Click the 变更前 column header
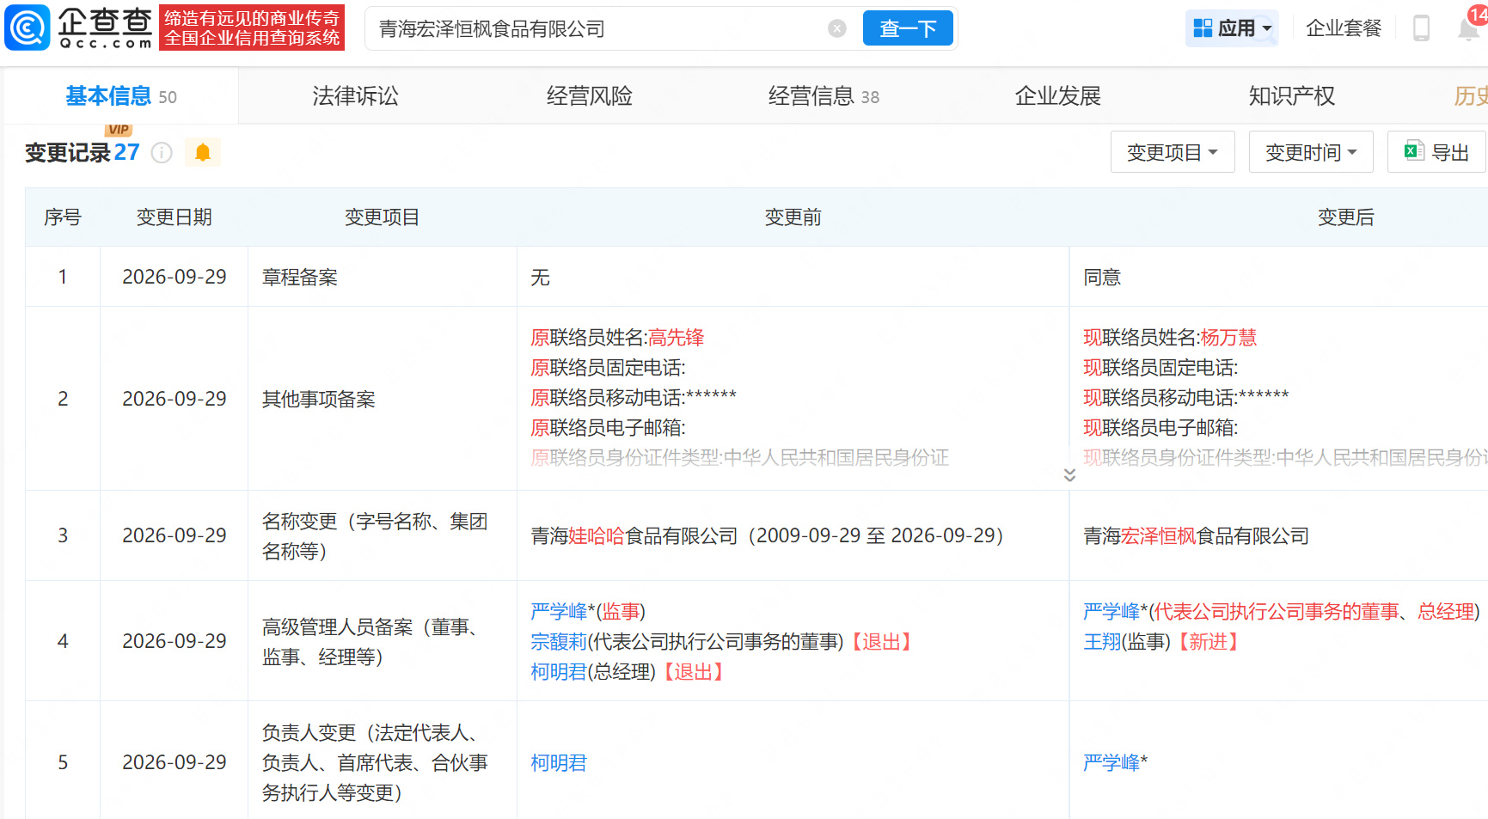1488x819 pixels. (793, 217)
